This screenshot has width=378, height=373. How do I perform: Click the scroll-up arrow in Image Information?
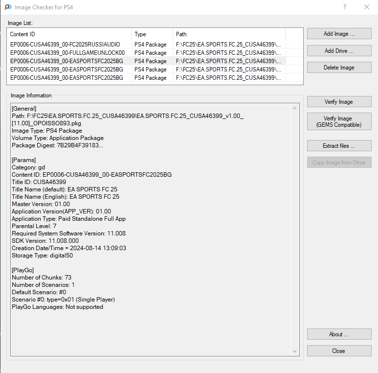pyautogui.click(x=294, y=108)
